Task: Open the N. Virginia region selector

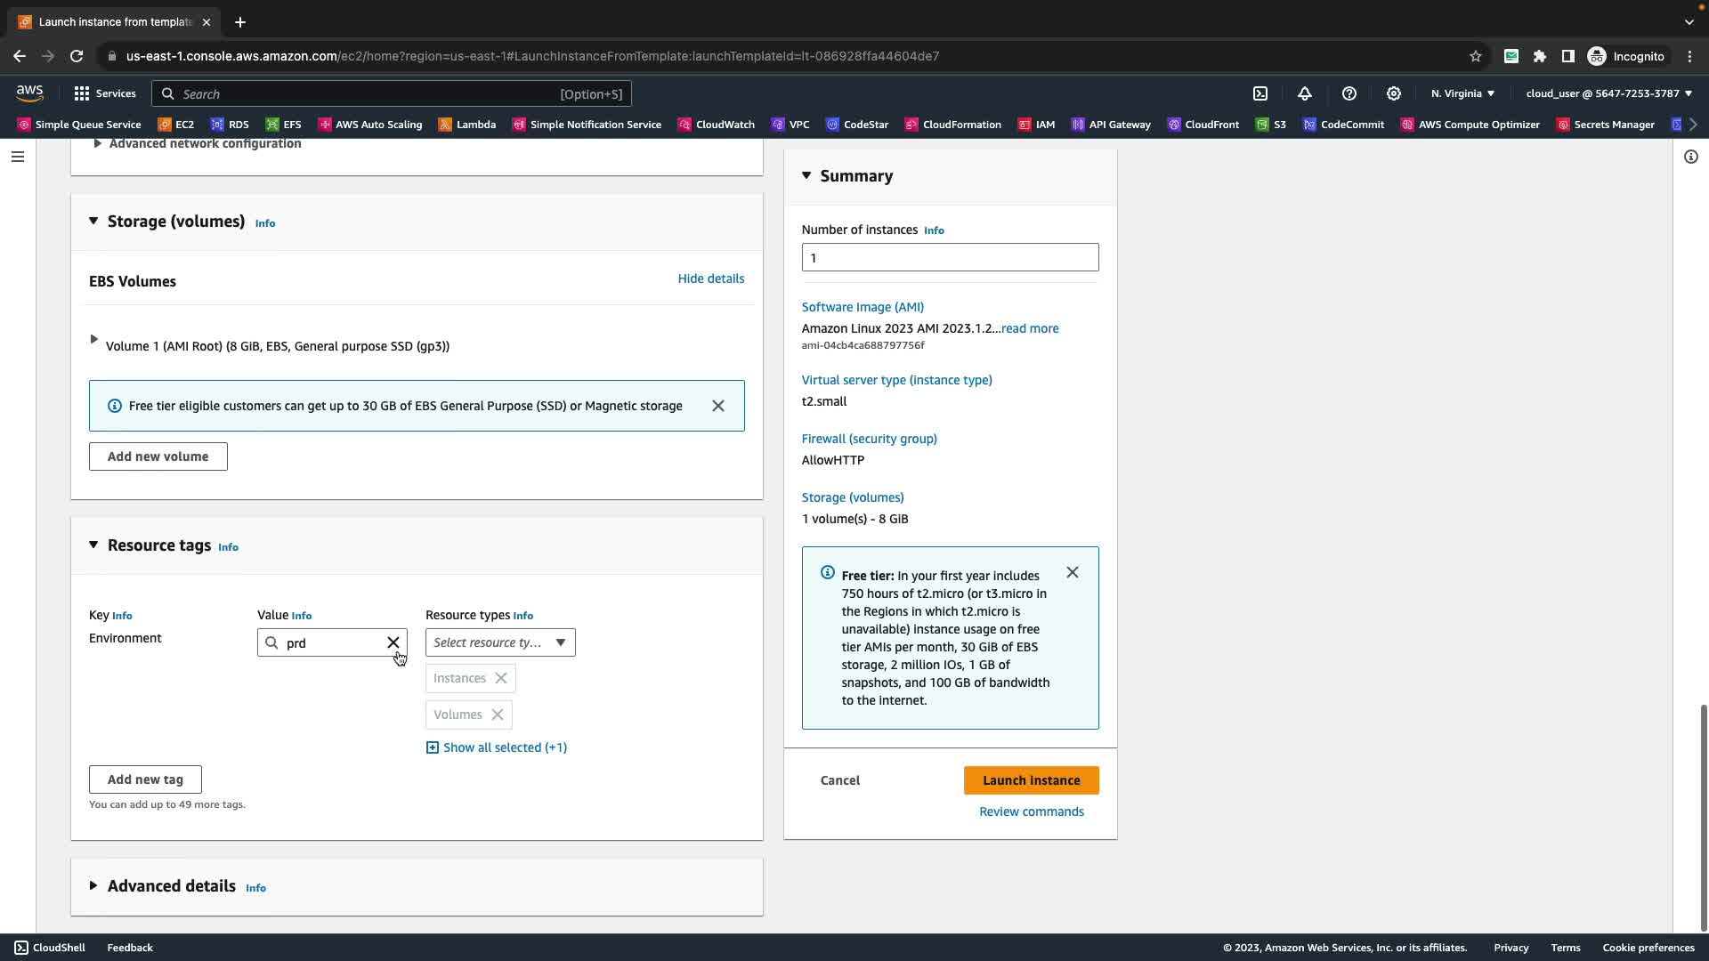Action: pos(1462,93)
